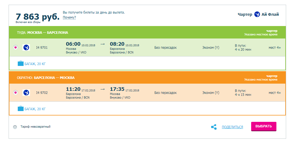This screenshot has width=295, height=144.
Task: Click the 06:00 departure time from Внуково
Action: 73,44
